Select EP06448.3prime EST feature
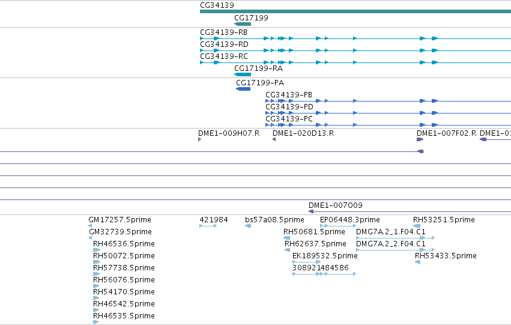Screen dimensions: 511x325 [338, 226]
